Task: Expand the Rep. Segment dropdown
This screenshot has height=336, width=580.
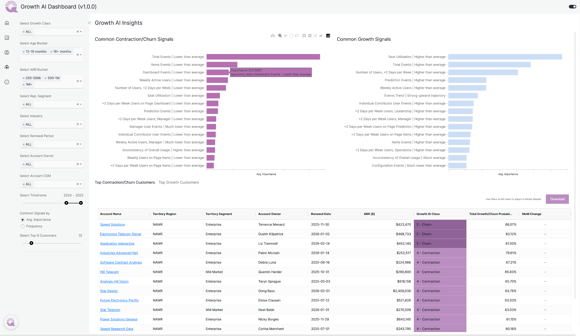Action: 81,104
